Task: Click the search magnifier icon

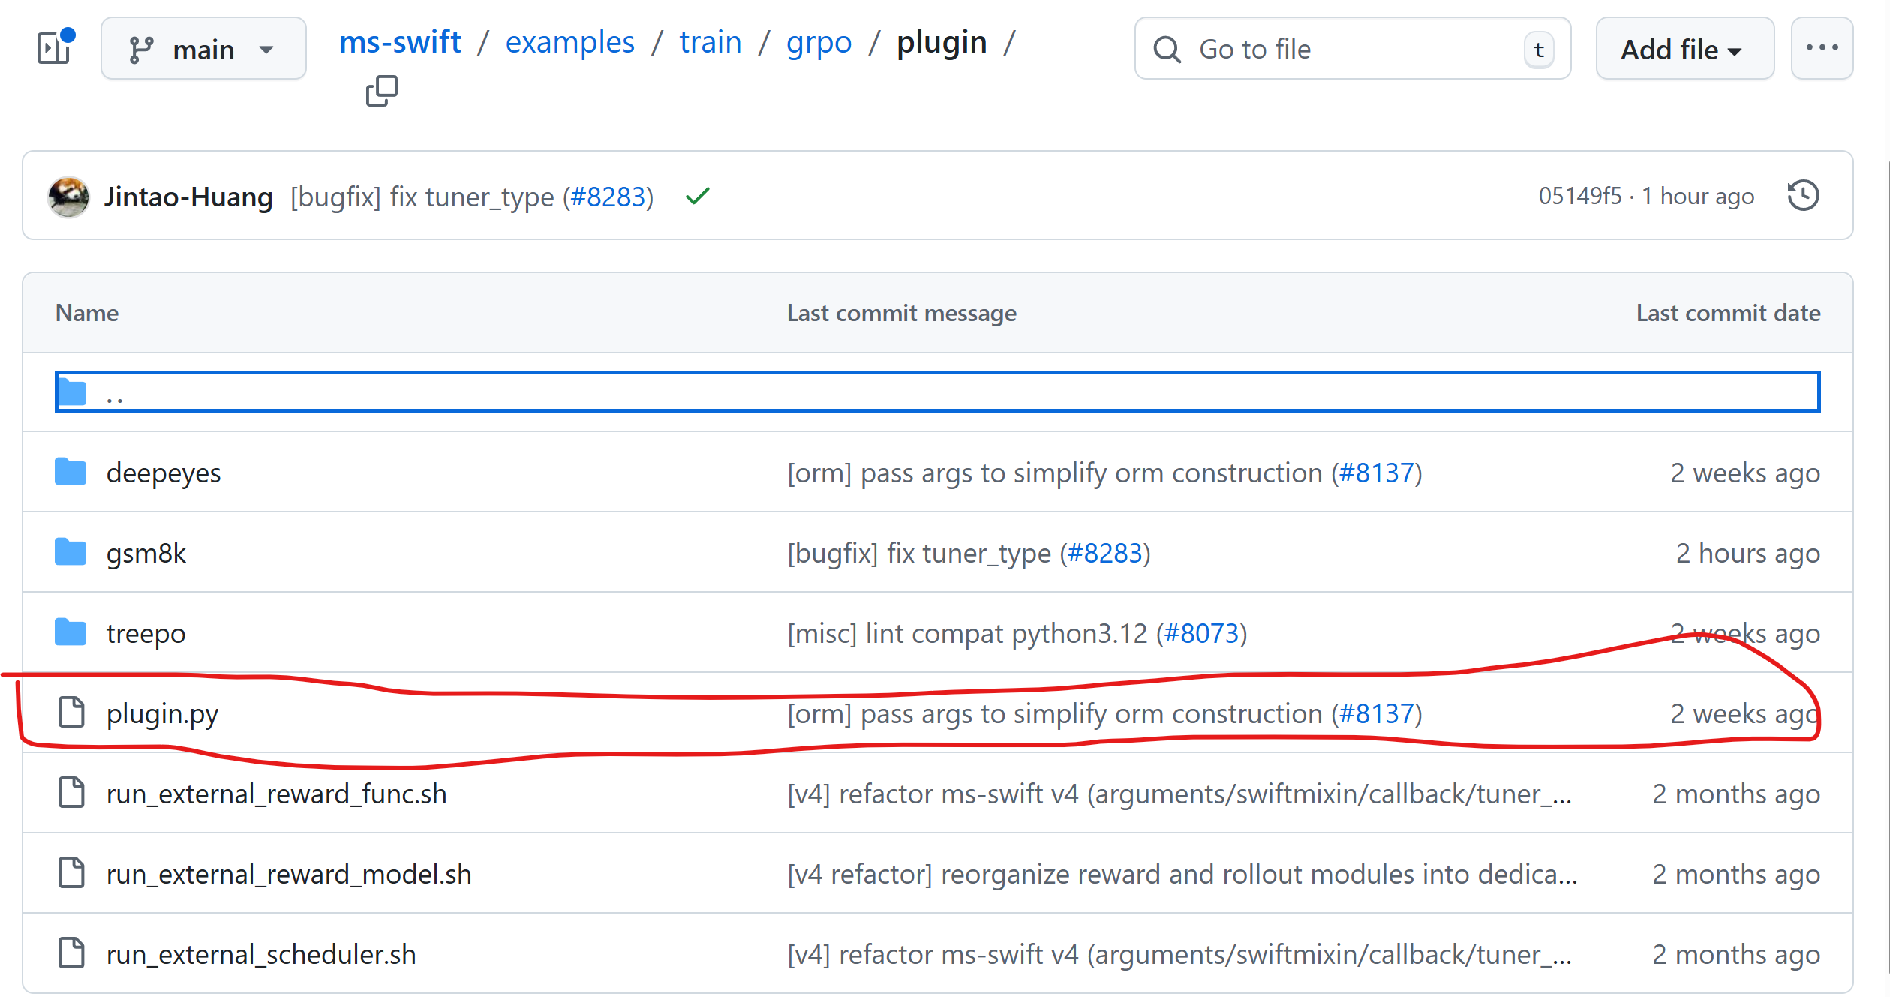Action: tap(1167, 50)
